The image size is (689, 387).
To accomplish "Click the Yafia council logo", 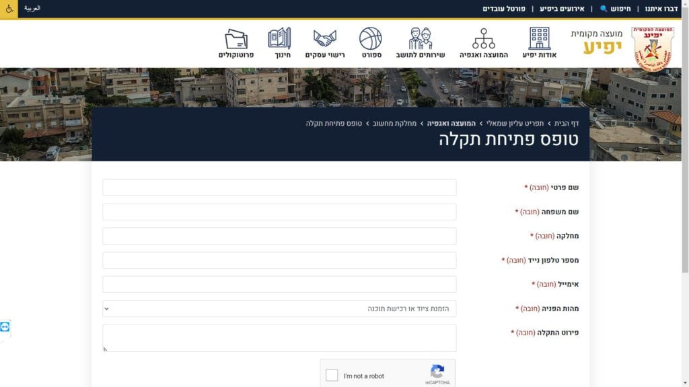I will pyautogui.click(x=651, y=47).
